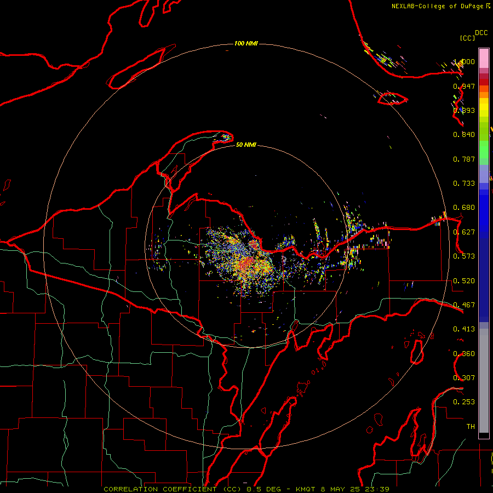Click the 0.573 legend value

pos(464,256)
